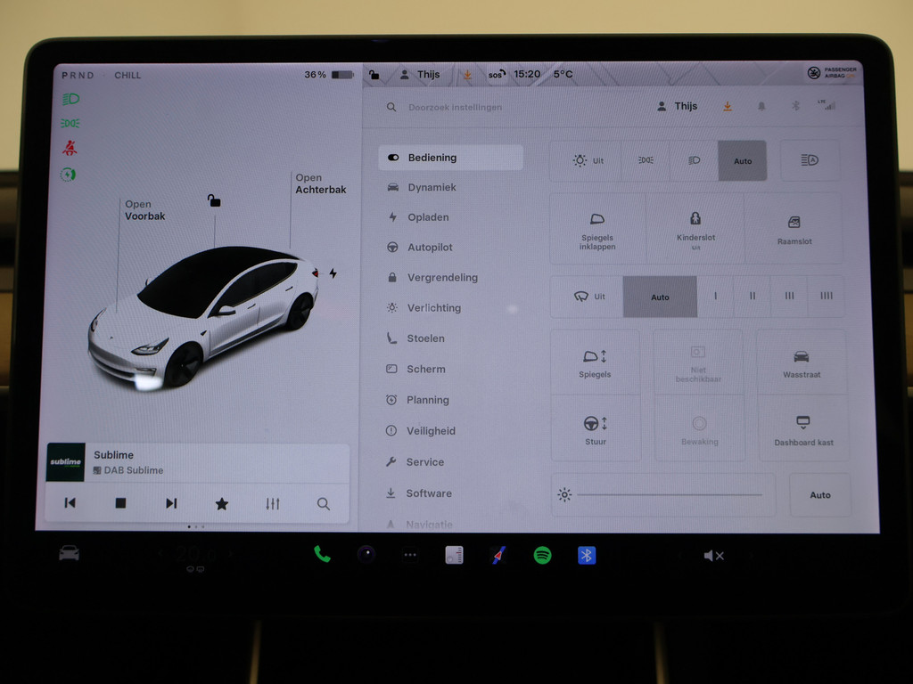Skip to next radio station

point(171,503)
